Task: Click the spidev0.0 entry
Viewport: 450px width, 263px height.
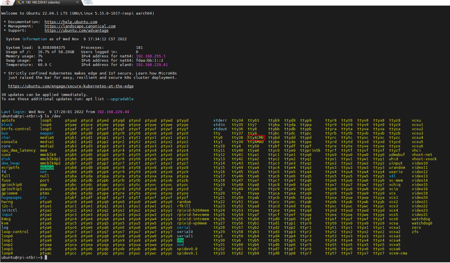Action: click(x=187, y=249)
